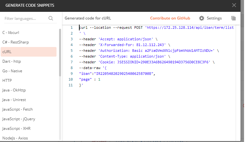Click the --data-raw line
Viewport: 245px width, 142px height.
click(93, 68)
